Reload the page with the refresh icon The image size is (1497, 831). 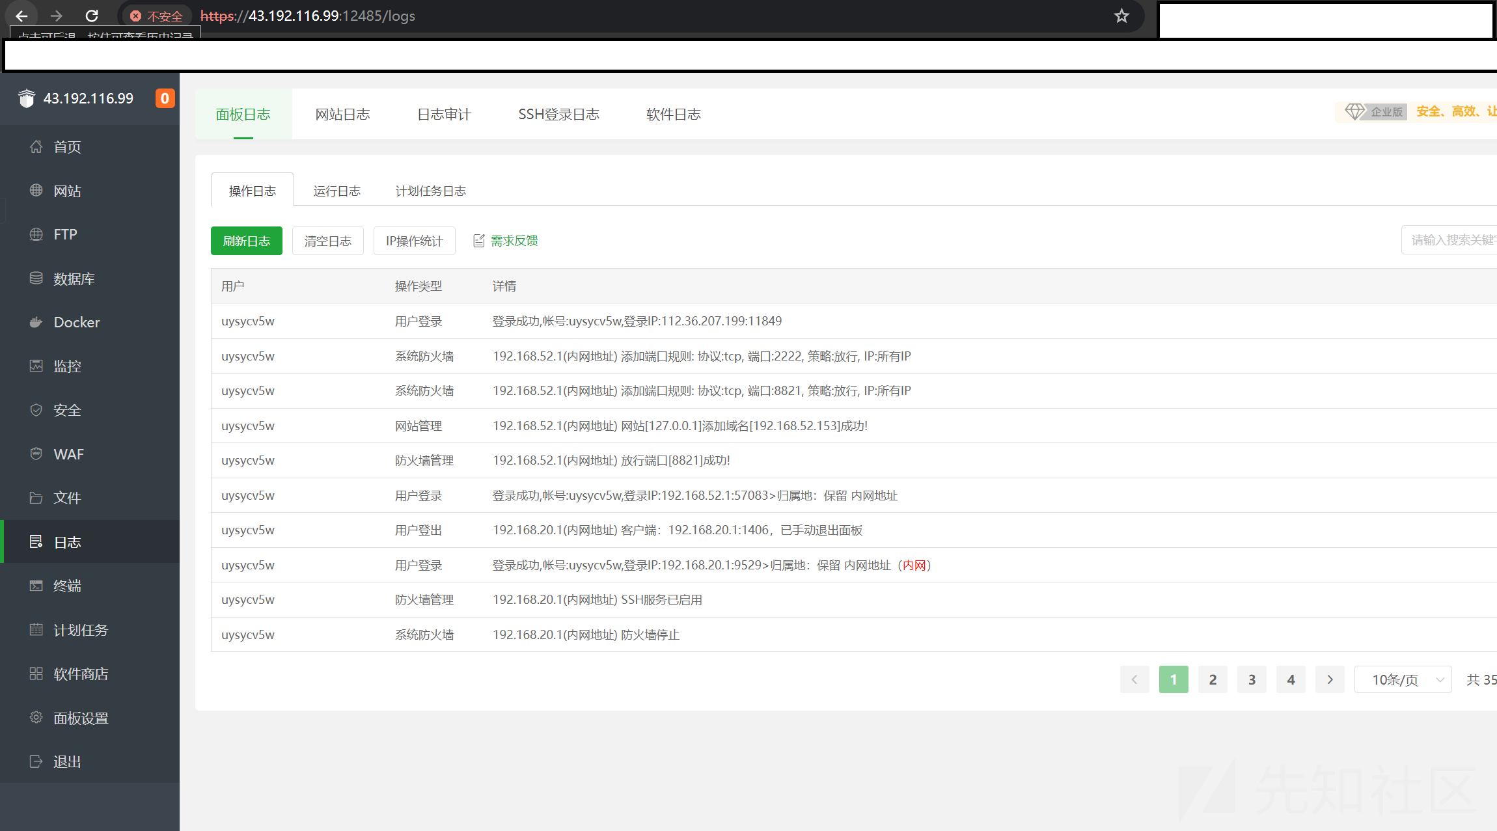(92, 16)
